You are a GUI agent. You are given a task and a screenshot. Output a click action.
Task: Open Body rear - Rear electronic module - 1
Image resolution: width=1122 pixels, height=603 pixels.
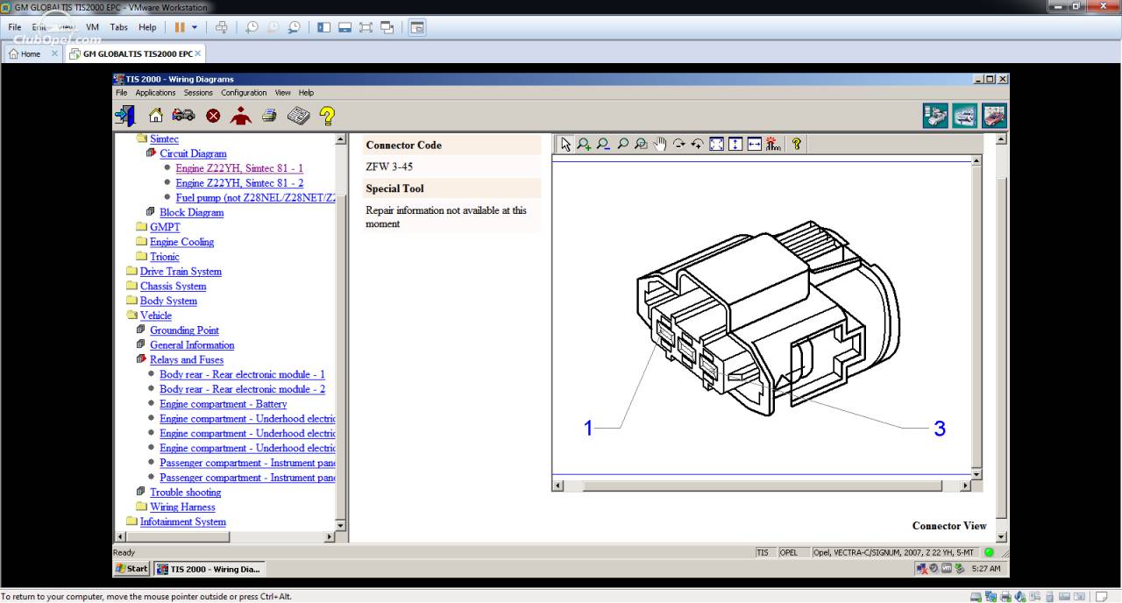(242, 374)
